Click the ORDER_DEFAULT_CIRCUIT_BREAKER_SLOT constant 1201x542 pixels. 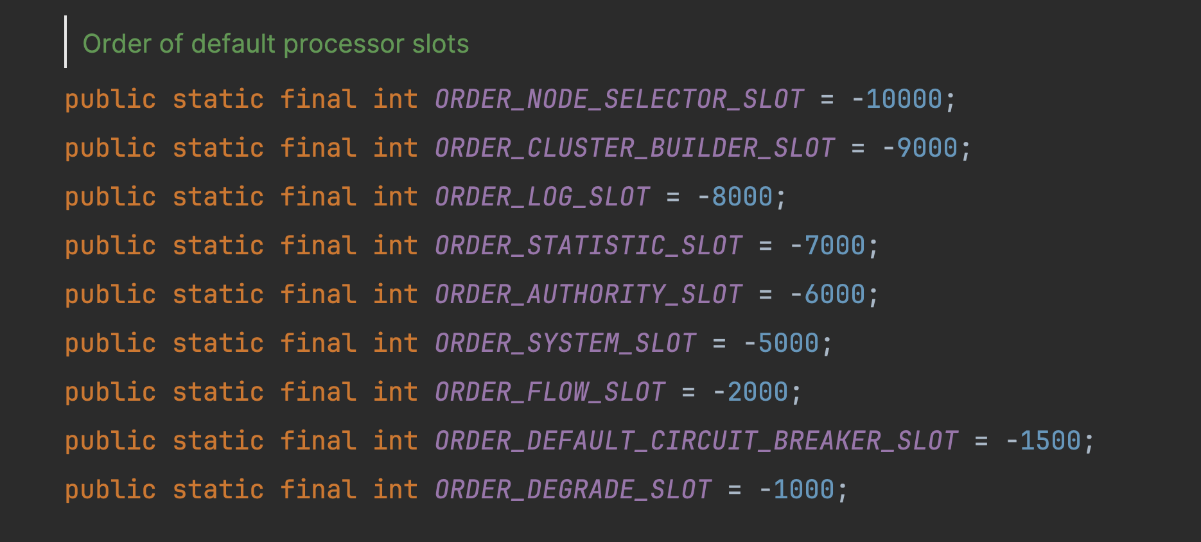(696, 441)
